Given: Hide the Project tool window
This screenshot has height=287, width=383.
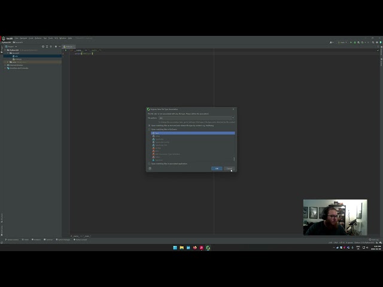Looking at the screenshot, I should (60, 47).
